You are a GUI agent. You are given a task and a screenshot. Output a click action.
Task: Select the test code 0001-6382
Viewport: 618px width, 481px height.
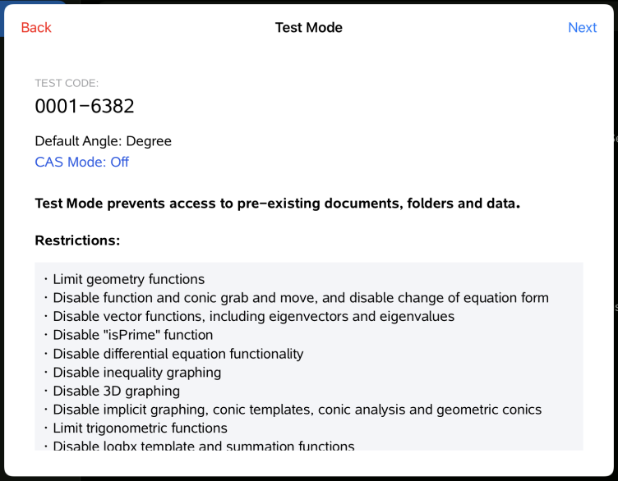coord(85,106)
